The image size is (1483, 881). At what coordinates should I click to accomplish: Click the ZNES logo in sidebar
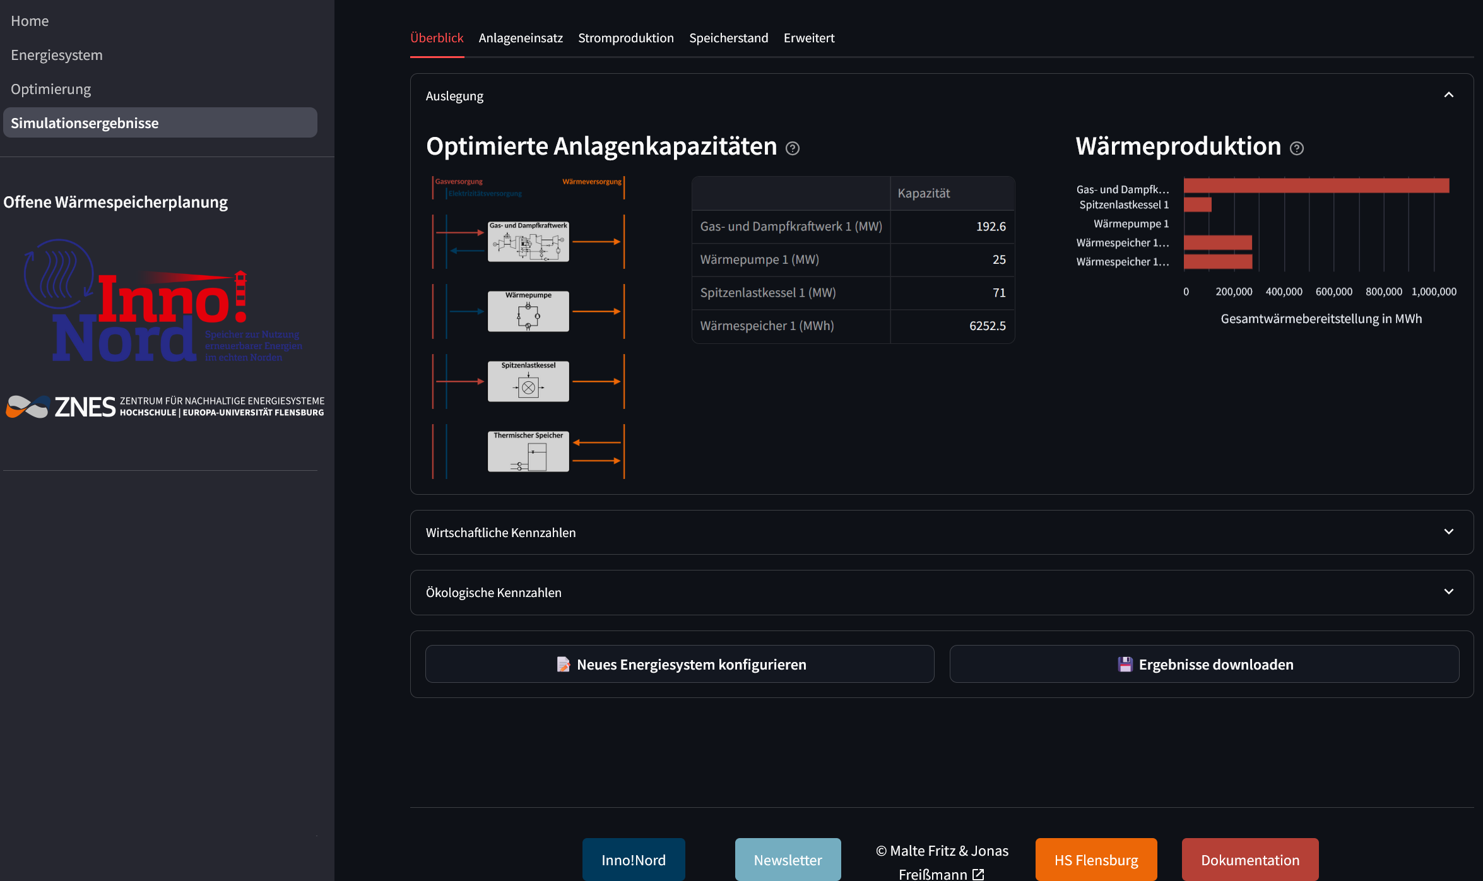click(x=165, y=406)
